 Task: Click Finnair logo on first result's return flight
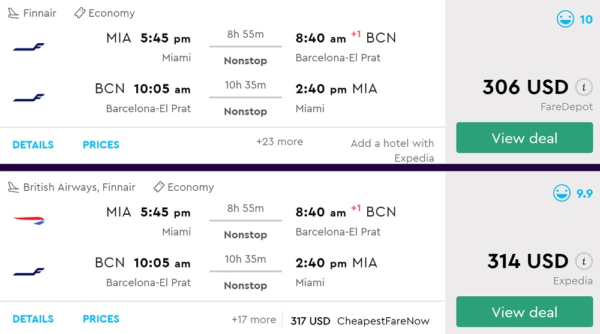[x=29, y=98]
